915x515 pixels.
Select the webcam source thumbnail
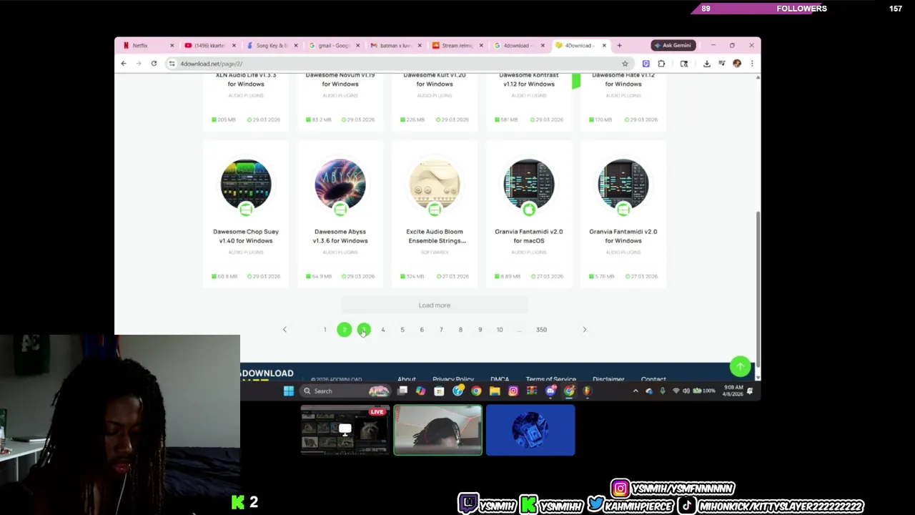click(438, 431)
